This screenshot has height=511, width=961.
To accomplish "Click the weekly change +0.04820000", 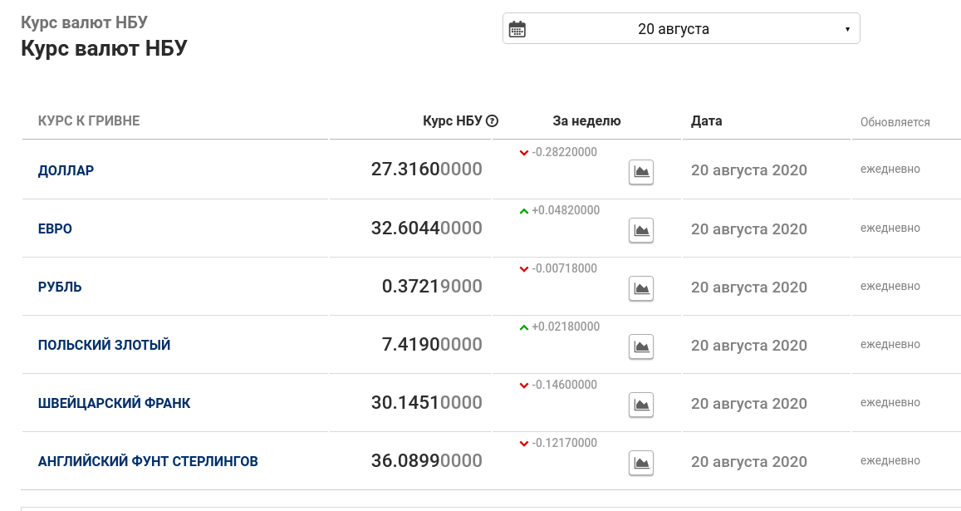I will (566, 210).
